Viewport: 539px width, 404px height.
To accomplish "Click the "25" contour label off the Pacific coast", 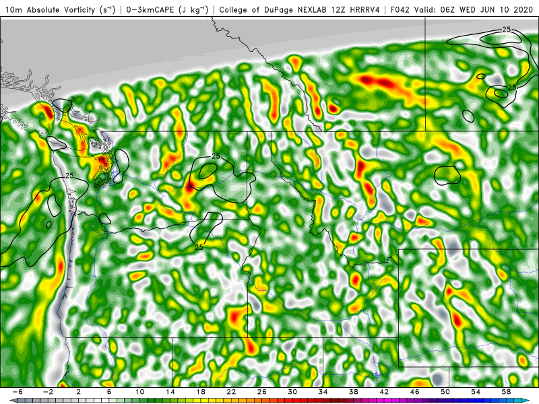I will click(69, 176).
